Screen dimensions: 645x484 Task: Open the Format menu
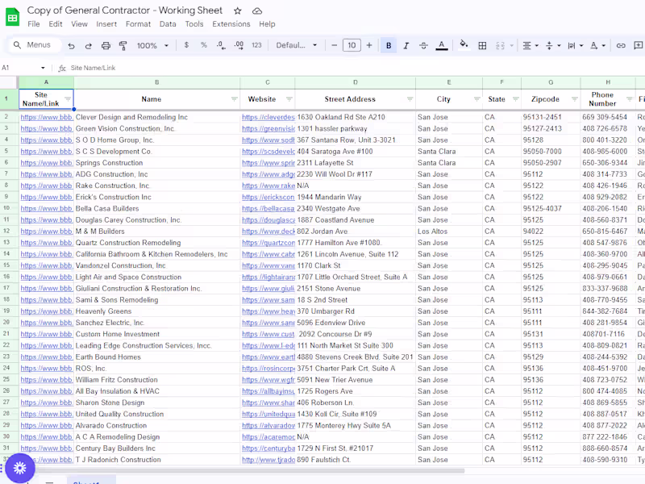pos(138,24)
